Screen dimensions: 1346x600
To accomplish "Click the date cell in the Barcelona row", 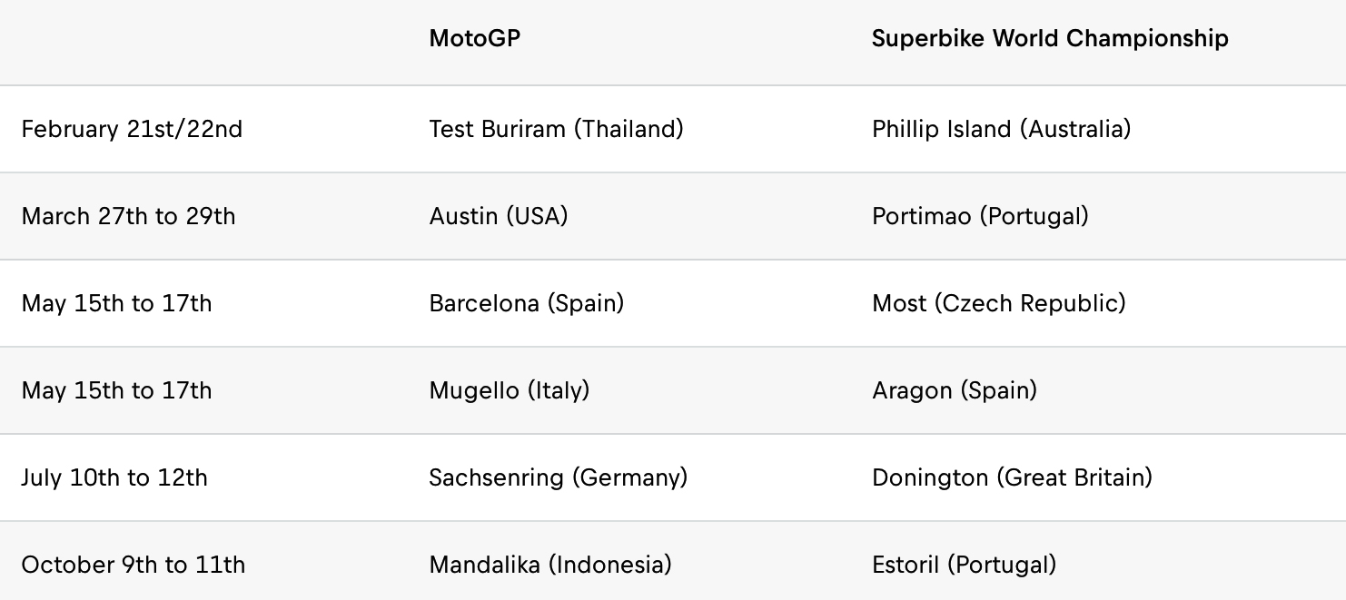I will click(x=116, y=303).
